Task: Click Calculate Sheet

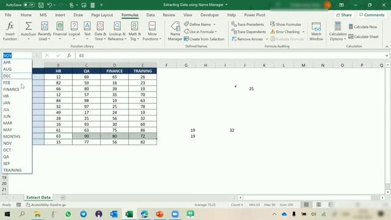Action: point(364,37)
